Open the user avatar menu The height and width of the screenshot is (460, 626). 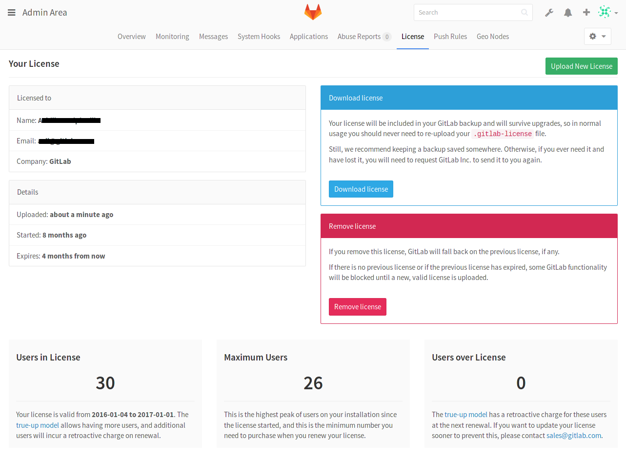pos(607,13)
